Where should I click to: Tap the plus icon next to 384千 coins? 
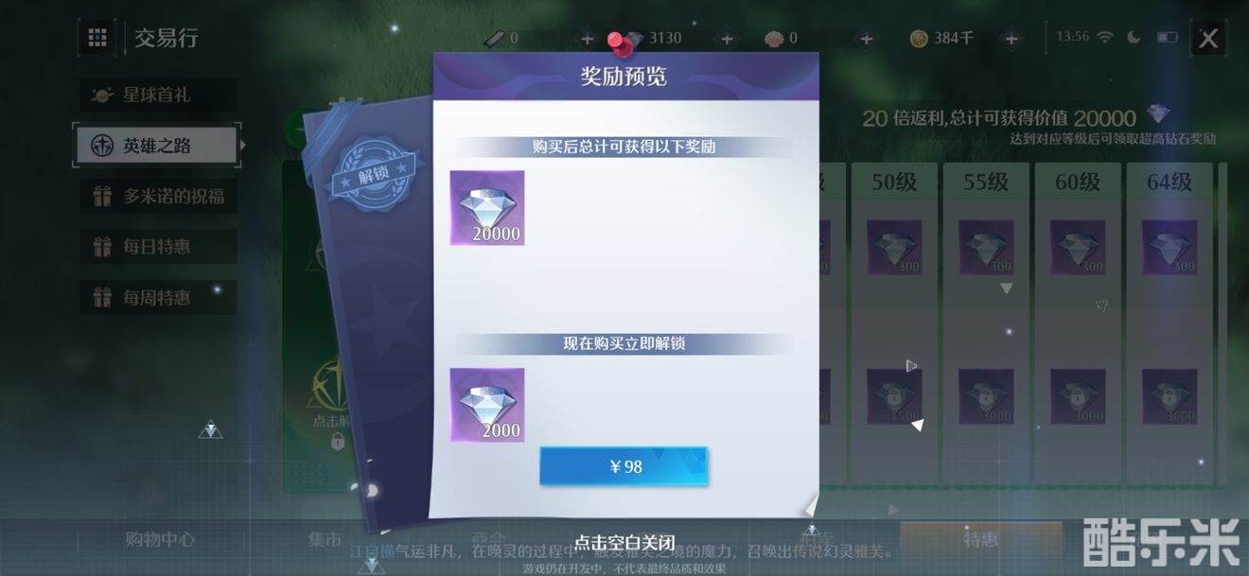click(x=1011, y=39)
